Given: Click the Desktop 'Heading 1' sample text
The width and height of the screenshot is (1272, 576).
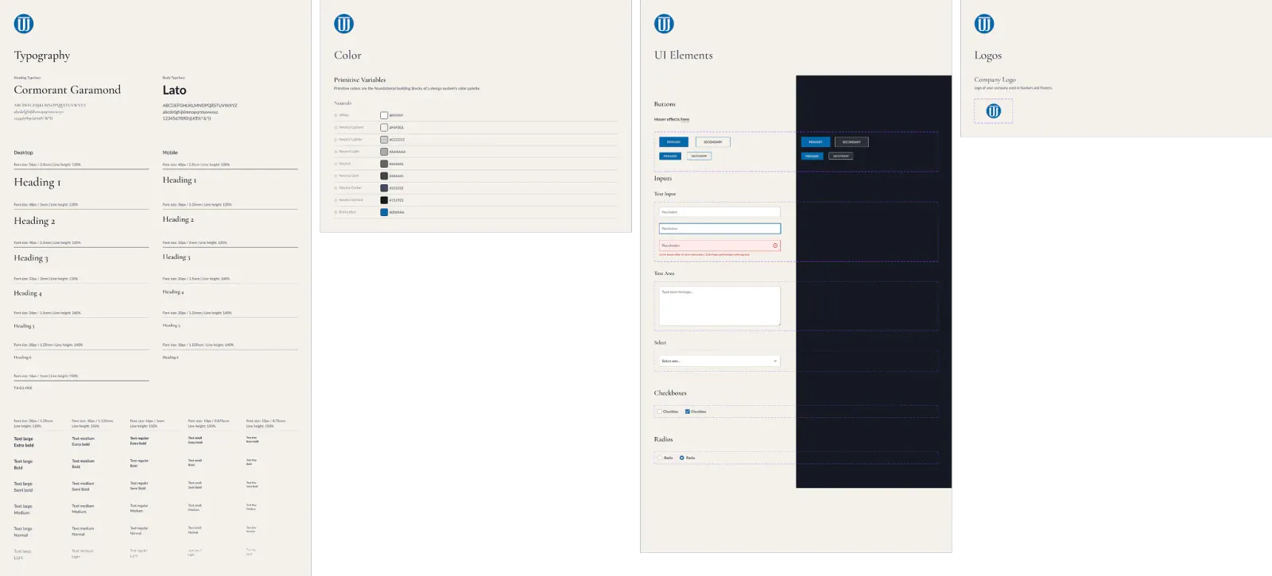Looking at the screenshot, I should (x=37, y=182).
